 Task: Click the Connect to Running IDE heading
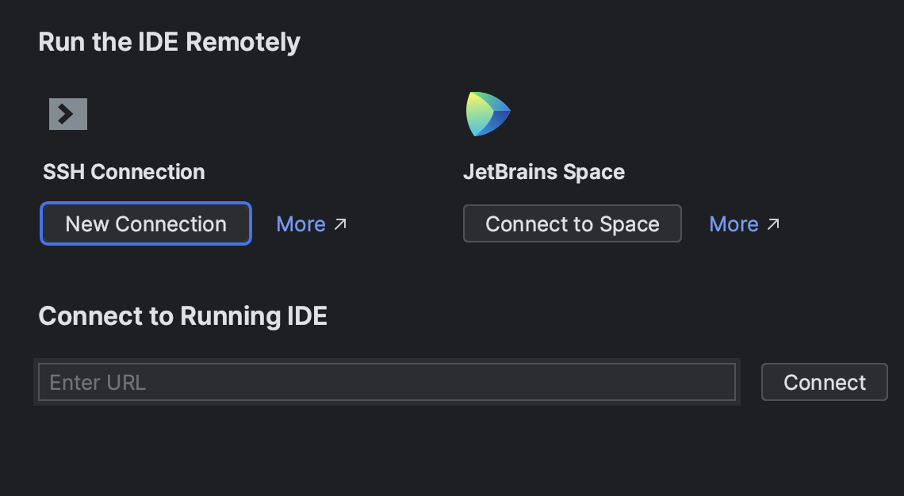[x=182, y=315]
